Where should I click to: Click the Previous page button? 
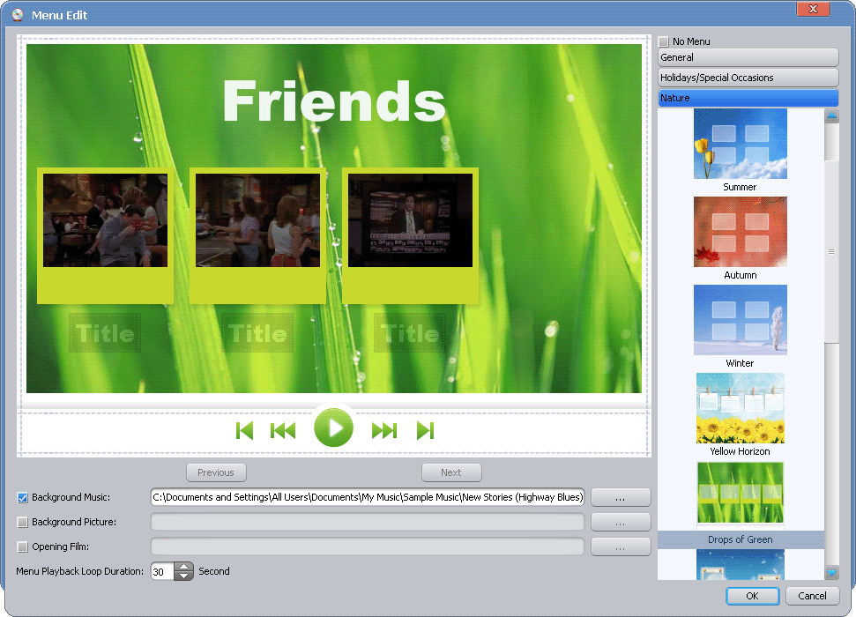(216, 472)
